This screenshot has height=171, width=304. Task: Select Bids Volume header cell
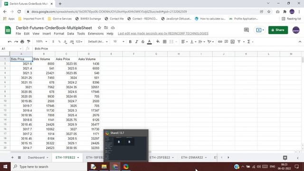click(x=44, y=59)
